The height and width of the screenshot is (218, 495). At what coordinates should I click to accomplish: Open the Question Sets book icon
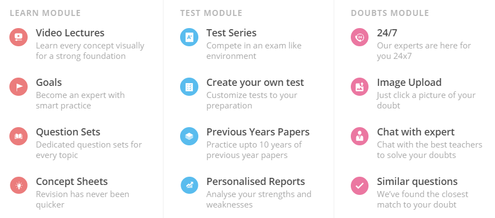tap(19, 136)
